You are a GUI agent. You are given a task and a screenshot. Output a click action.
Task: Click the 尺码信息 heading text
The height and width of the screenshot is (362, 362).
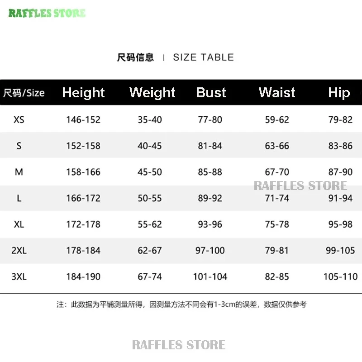(135, 57)
